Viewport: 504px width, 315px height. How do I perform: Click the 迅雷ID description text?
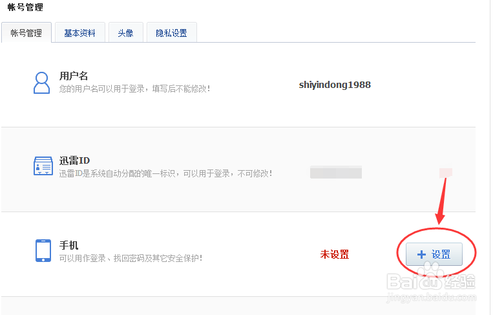(x=165, y=173)
